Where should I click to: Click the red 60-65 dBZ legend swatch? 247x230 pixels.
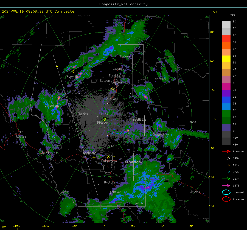pos(226,39)
